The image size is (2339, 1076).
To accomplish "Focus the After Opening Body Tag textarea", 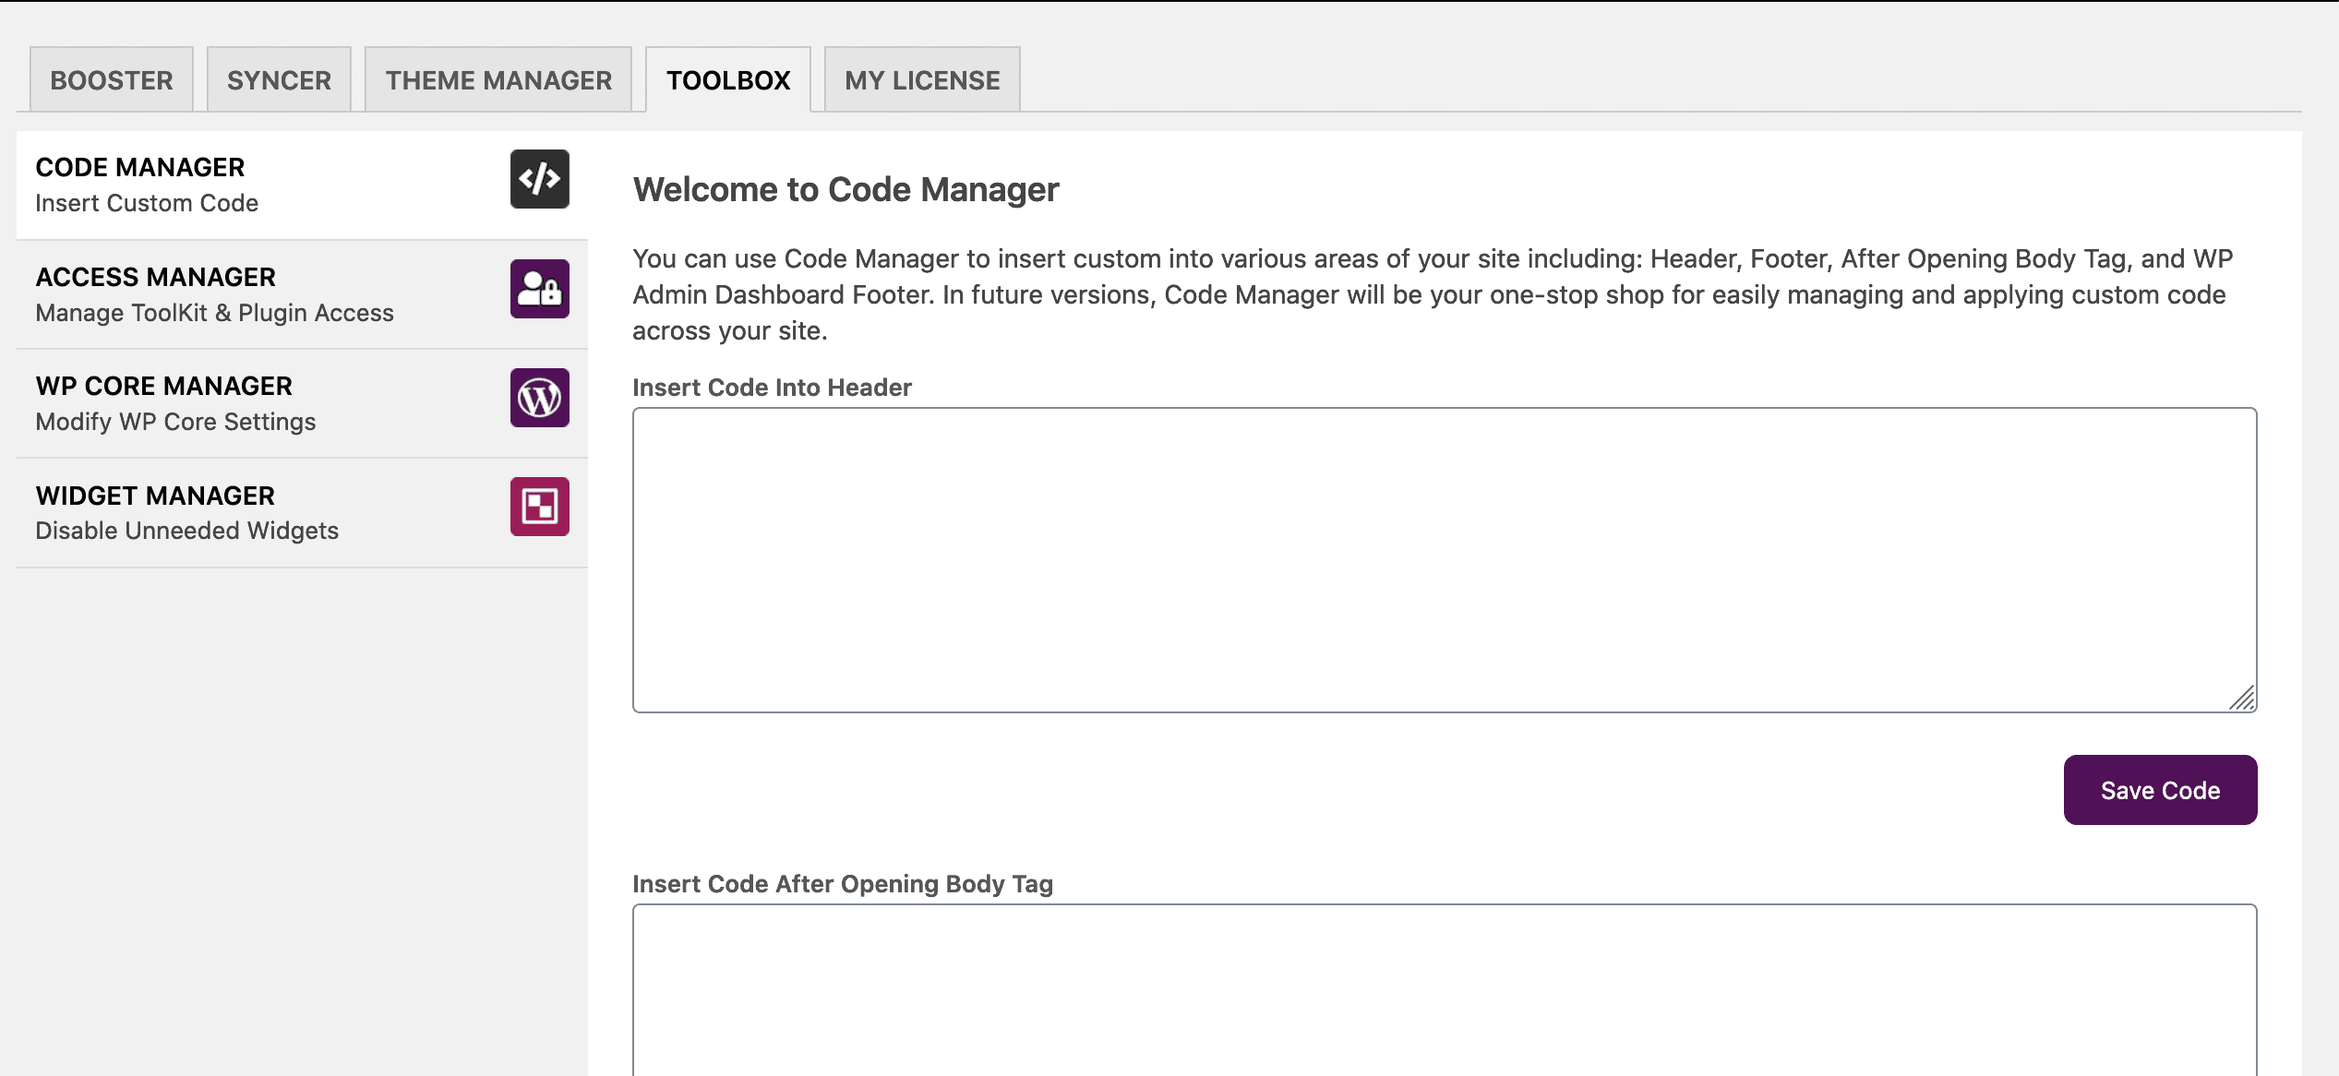I will [x=1445, y=989].
